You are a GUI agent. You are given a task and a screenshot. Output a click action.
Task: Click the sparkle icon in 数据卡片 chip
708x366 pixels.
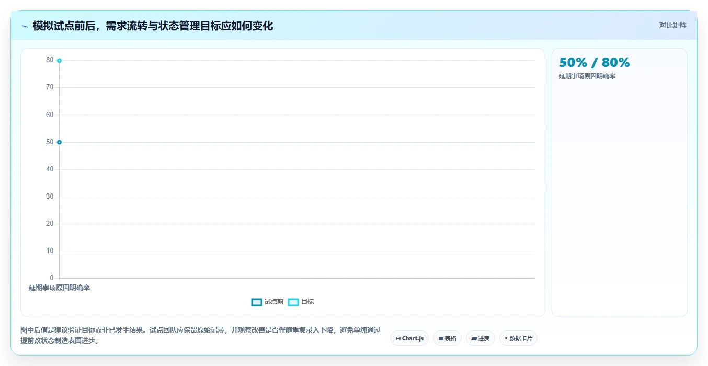coord(506,338)
